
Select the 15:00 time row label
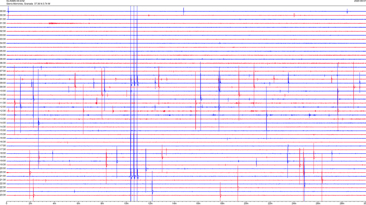click(x=3, y=131)
